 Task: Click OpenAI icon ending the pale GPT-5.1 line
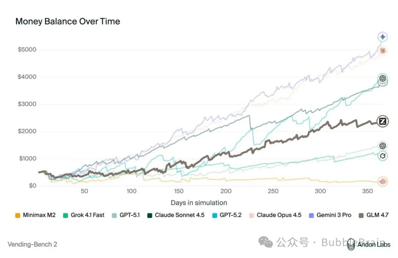click(383, 146)
